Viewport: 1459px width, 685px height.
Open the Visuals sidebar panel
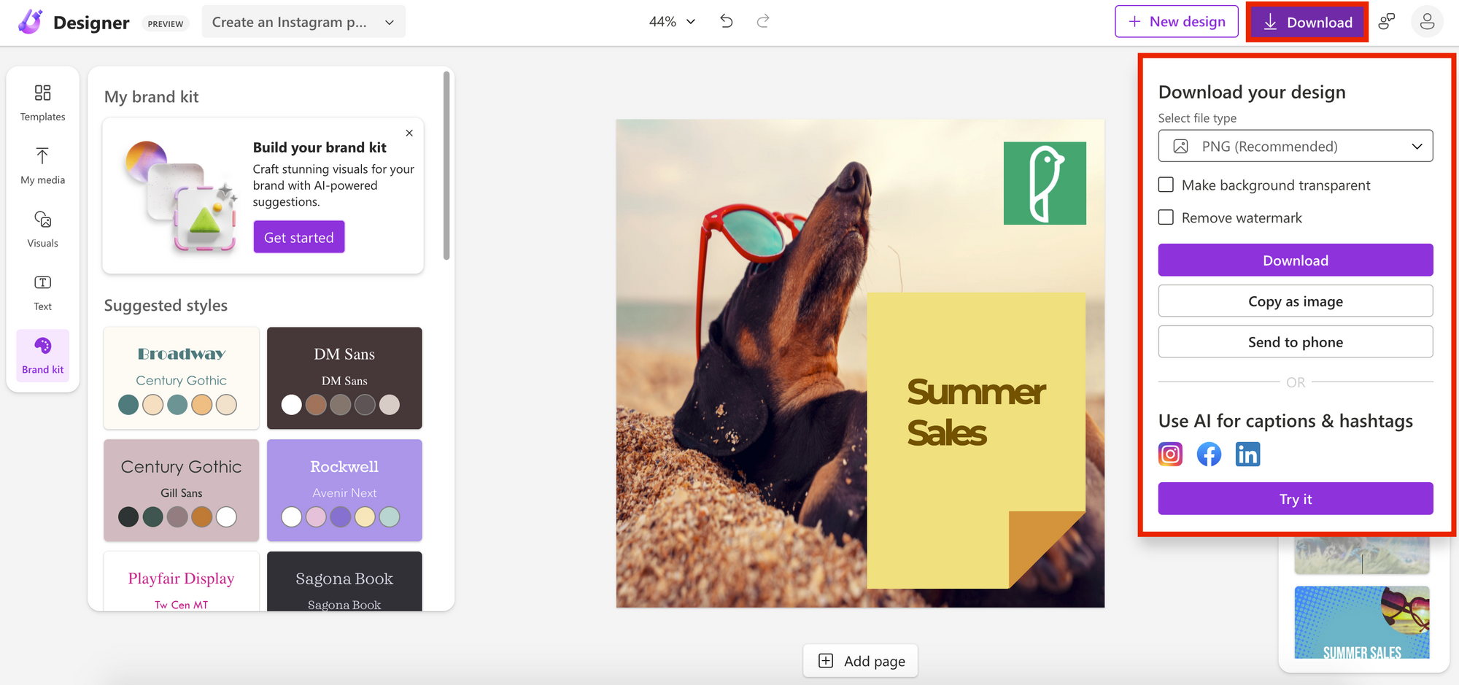coord(42,229)
